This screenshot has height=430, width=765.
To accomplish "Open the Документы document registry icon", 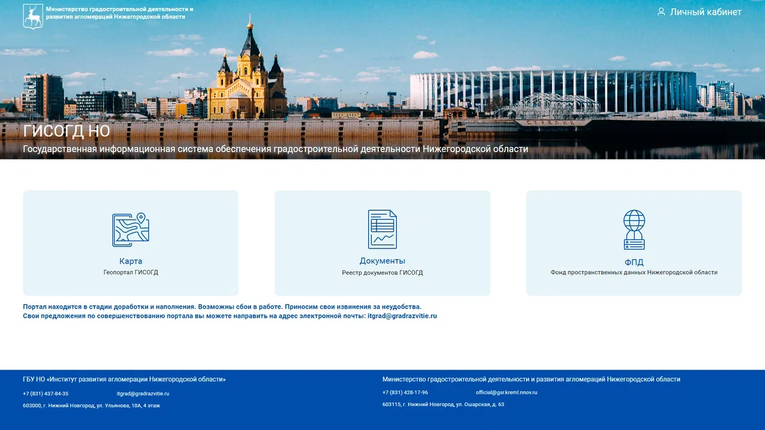I will tap(382, 229).
